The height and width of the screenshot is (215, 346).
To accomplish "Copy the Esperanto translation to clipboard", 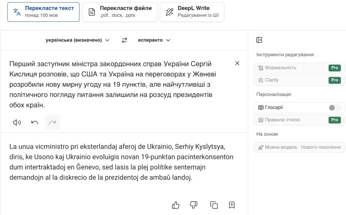I will click(x=214, y=205).
